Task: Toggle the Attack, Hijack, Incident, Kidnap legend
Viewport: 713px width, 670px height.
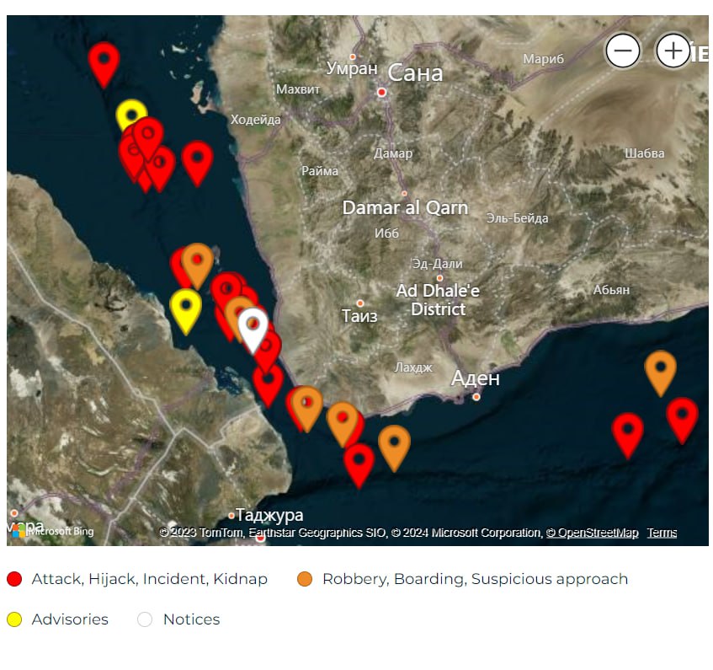Action: coord(149,579)
